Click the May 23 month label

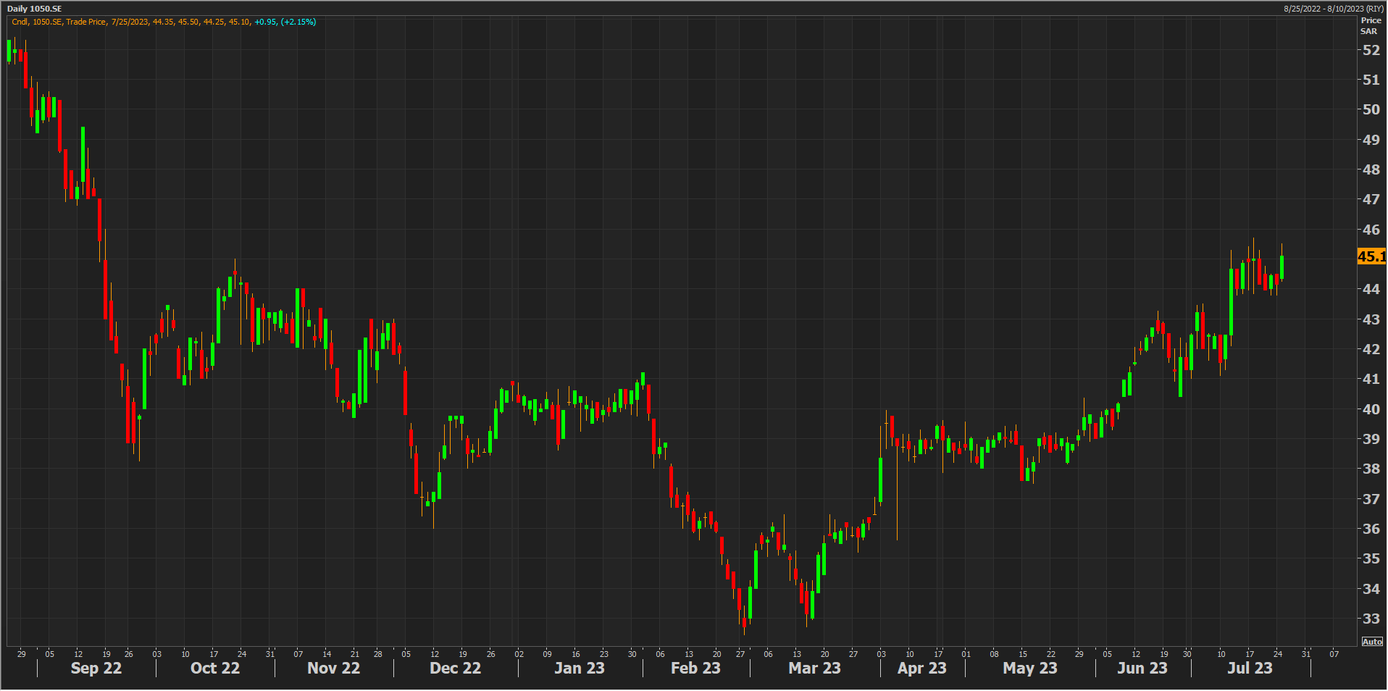[x=1029, y=668]
